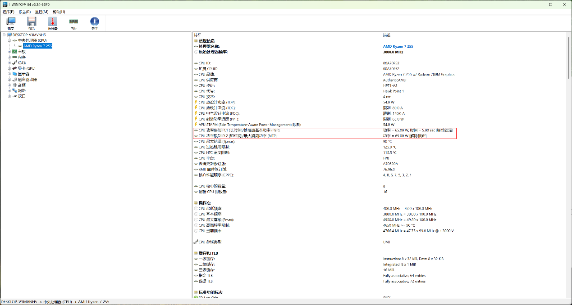Click the 内存 (Memory) toolbar icon
The height and width of the screenshot is (305, 572).
click(x=73, y=22)
